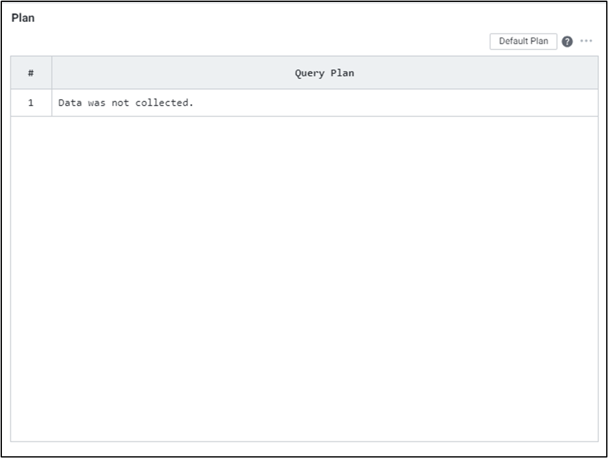This screenshot has height=458, width=608.
Task: Click the Query Plan column header
Action: pos(325,73)
